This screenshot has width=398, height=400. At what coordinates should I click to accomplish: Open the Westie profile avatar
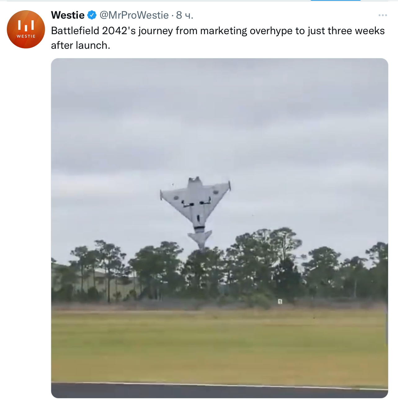pyautogui.click(x=26, y=29)
